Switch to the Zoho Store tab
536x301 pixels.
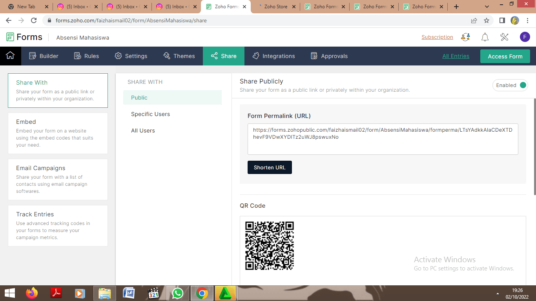[x=275, y=7]
